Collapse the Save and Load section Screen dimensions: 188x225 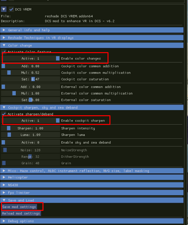click(92, 200)
